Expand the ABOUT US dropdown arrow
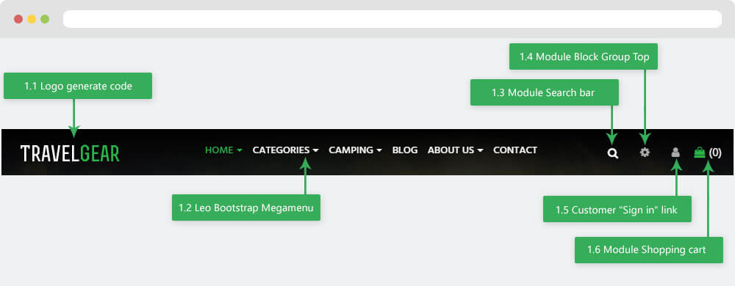The height and width of the screenshot is (286, 735). point(480,150)
